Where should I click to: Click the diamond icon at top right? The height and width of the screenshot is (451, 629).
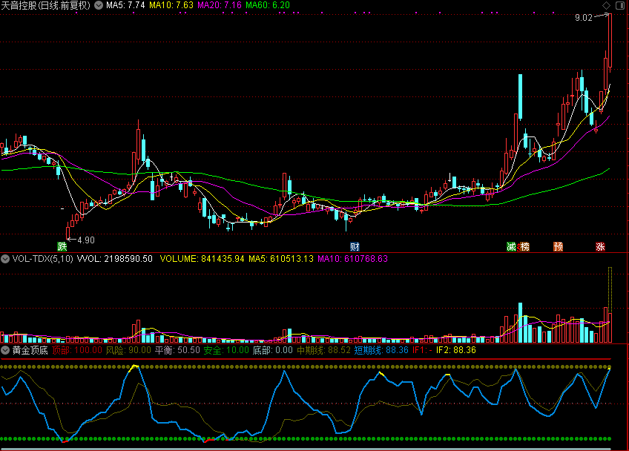606,5
